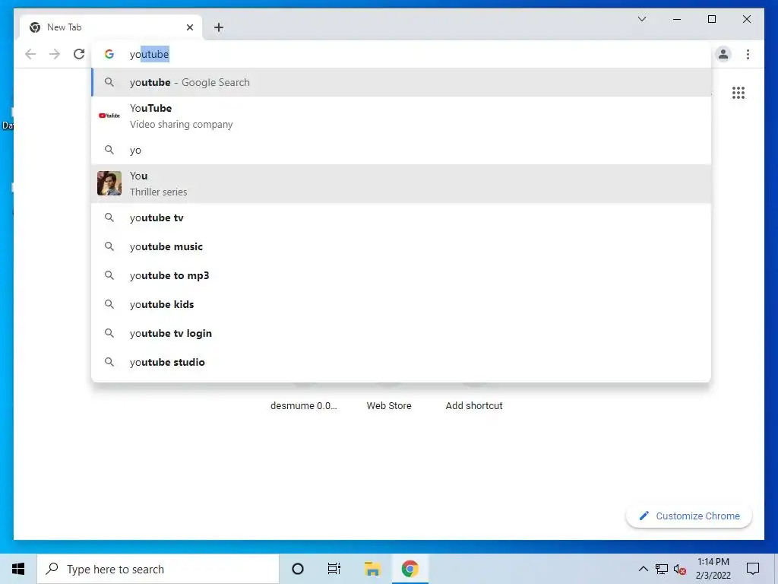Select the 'yo' search suggestion
The width and height of the screenshot is (778, 584).
coord(401,150)
